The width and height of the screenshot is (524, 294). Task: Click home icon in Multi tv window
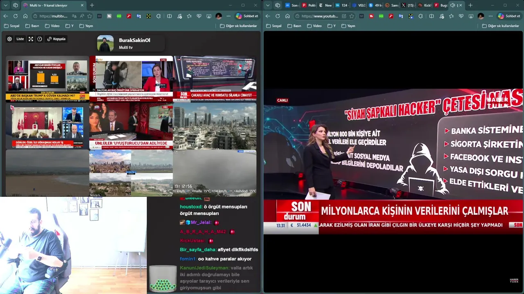(x=25, y=16)
